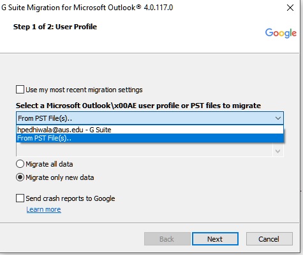This screenshot has height=255, width=303.
Task: Click the Google logo
Action: (281, 33)
